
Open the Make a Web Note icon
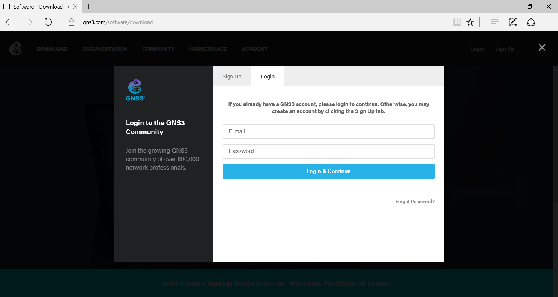point(513,22)
